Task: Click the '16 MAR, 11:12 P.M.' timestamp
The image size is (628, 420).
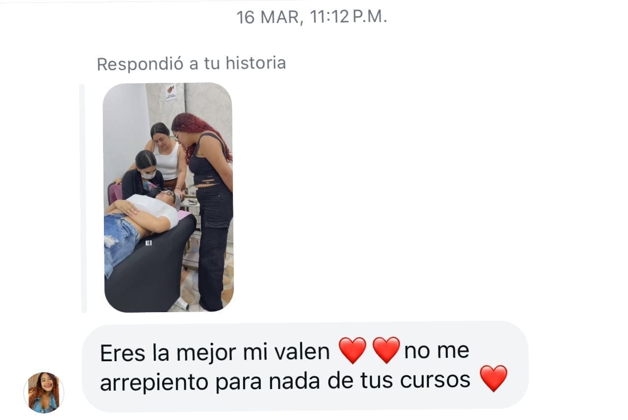Action: point(312,18)
